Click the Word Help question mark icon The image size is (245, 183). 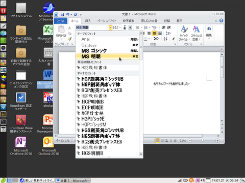tap(221, 20)
